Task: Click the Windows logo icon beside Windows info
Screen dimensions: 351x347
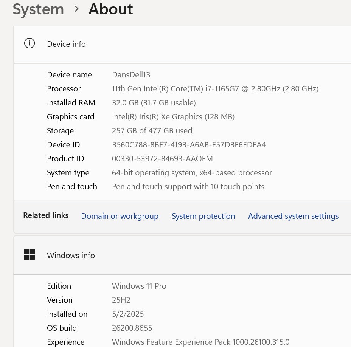Action: [30, 255]
